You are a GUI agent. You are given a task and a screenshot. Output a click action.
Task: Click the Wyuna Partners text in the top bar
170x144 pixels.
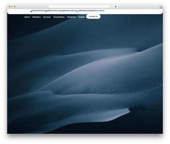click(39, 11)
